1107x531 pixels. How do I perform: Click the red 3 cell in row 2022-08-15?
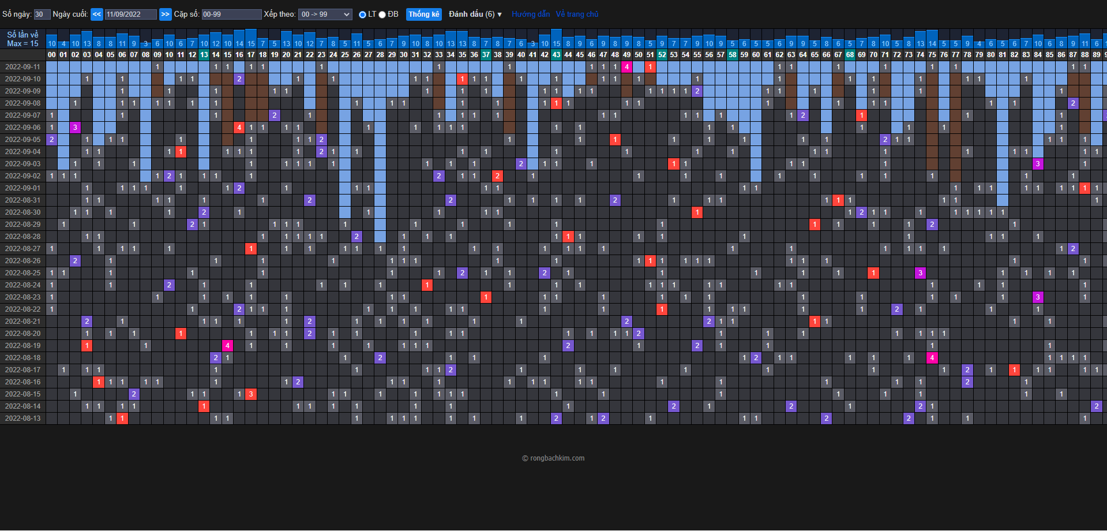pyautogui.click(x=251, y=394)
